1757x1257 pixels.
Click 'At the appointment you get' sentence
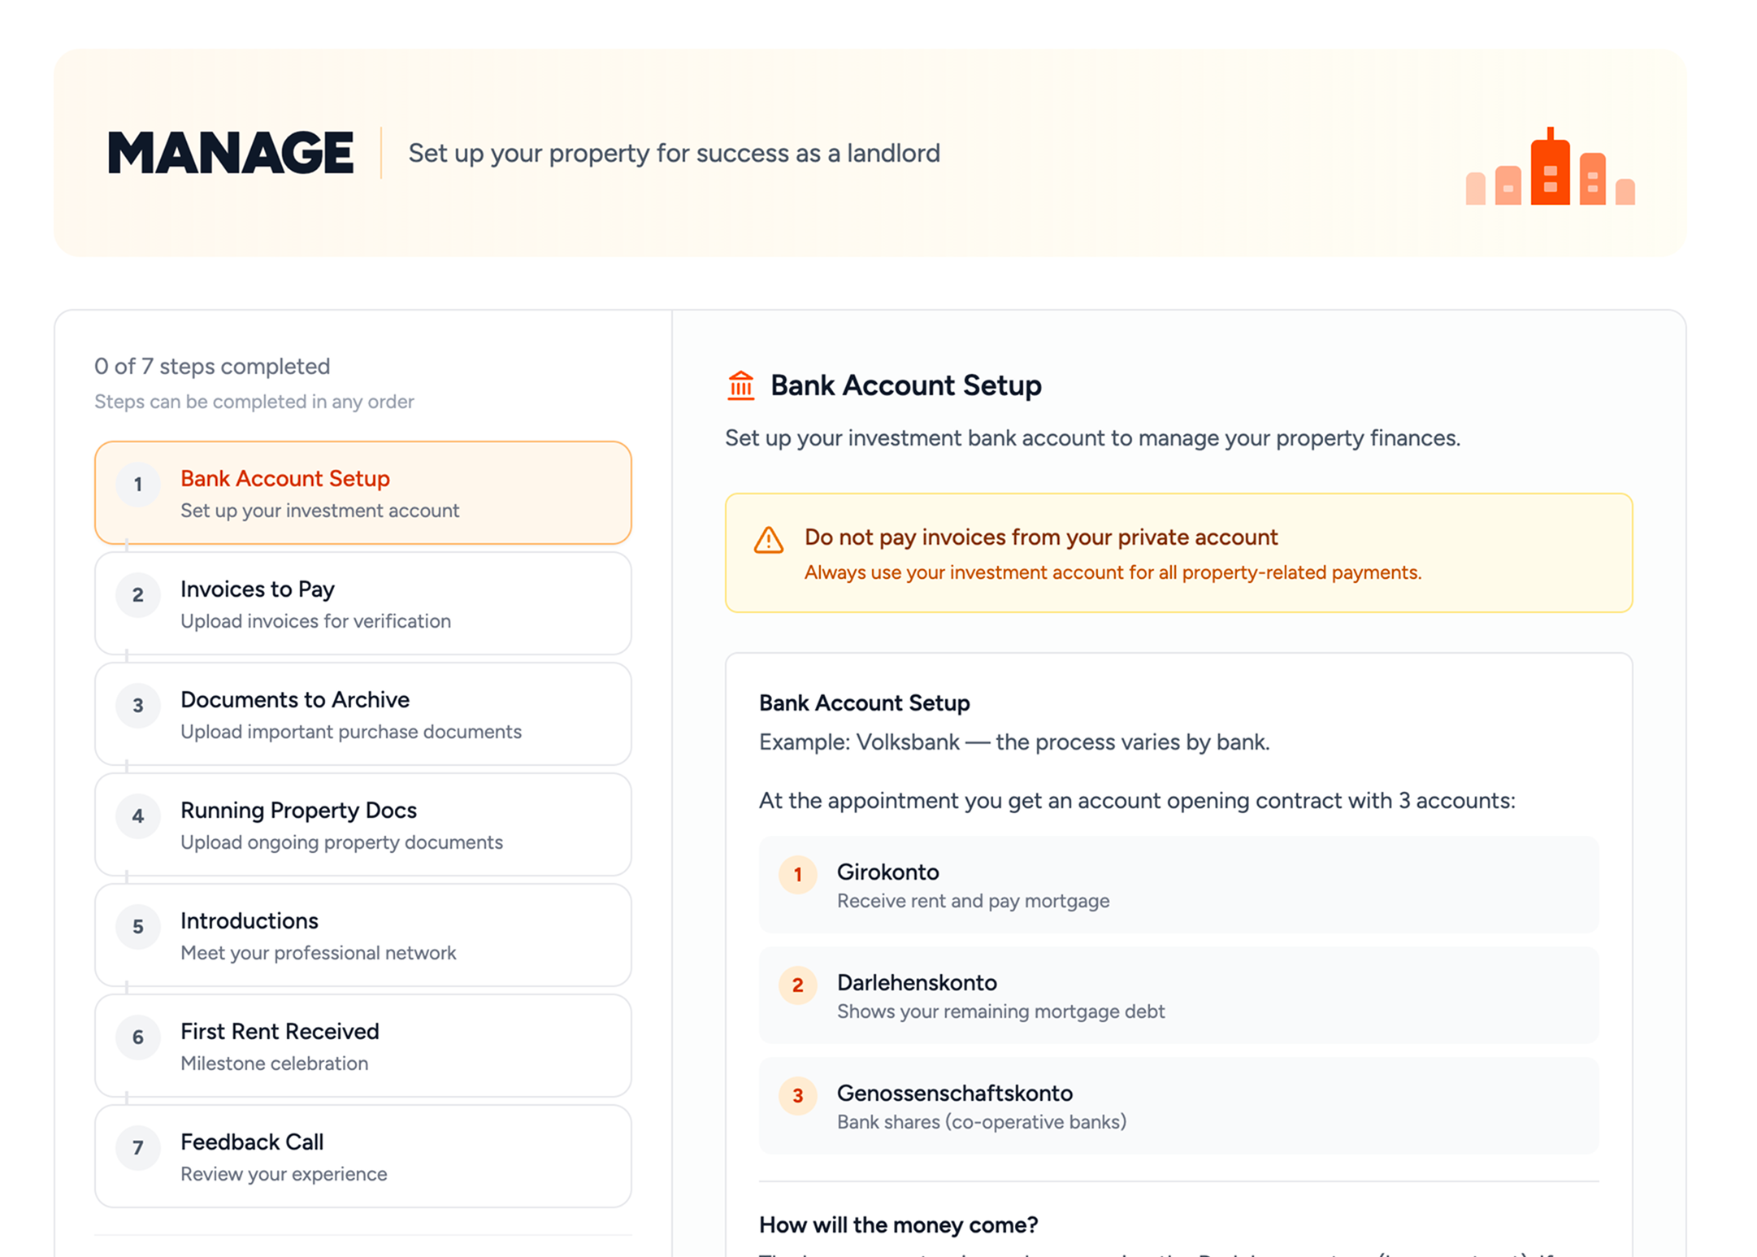tap(1137, 801)
